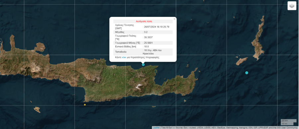Click the focal depth value 10.0
The width and height of the screenshot is (299, 129).
[x=146, y=46]
